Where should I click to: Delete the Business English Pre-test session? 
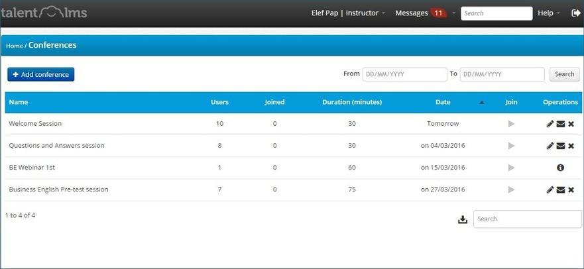coord(571,189)
